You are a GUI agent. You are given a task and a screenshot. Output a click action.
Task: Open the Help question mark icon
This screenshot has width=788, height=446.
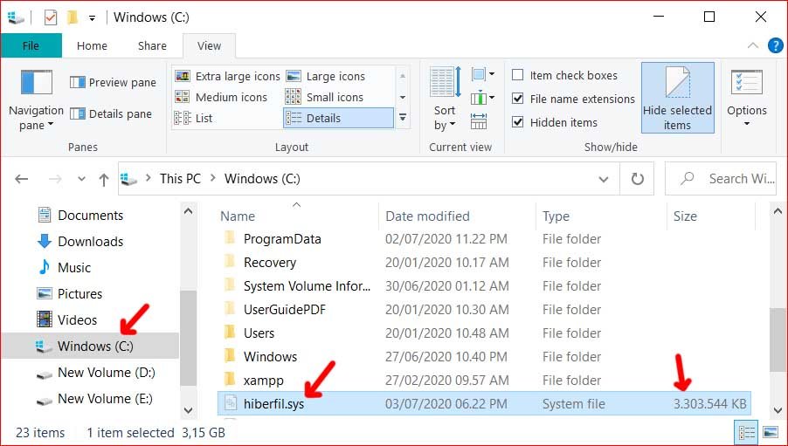click(776, 45)
